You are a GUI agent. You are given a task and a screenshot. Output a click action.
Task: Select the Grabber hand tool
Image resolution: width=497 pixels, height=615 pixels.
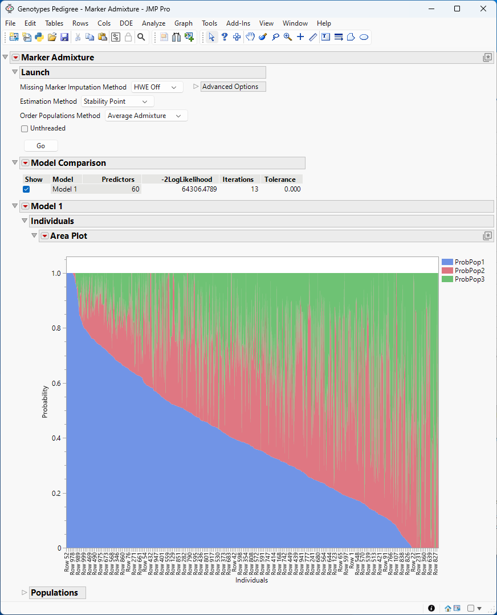click(x=249, y=36)
